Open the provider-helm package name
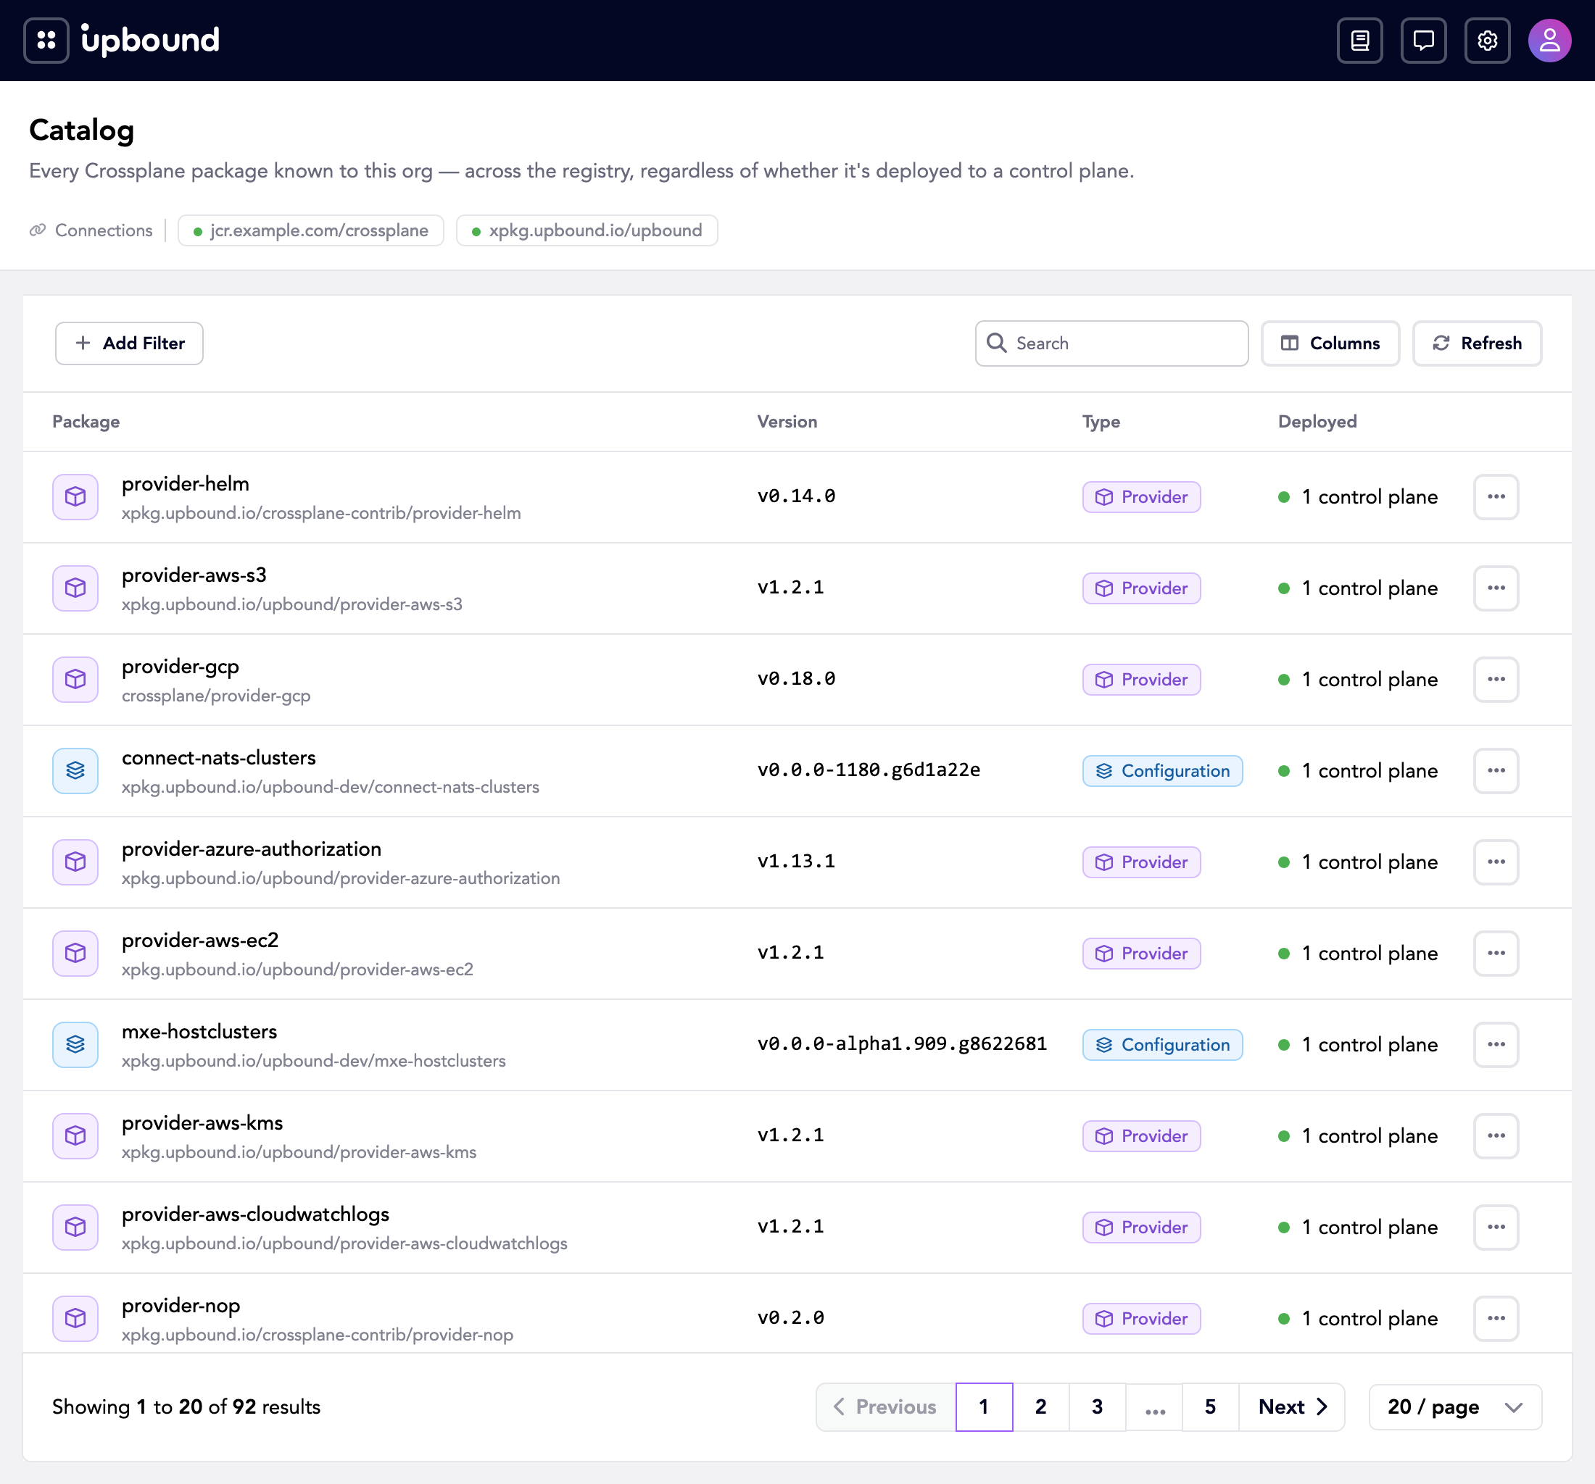The width and height of the screenshot is (1595, 1484). [x=186, y=484]
